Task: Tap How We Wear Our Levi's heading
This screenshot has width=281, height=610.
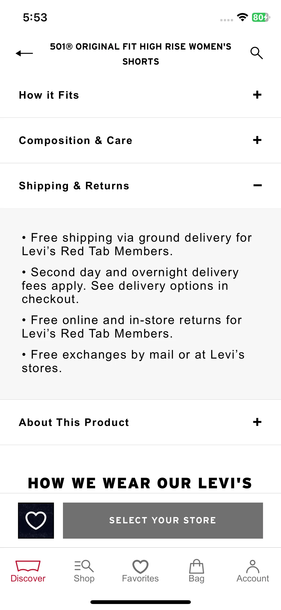Action: click(x=140, y=483)
